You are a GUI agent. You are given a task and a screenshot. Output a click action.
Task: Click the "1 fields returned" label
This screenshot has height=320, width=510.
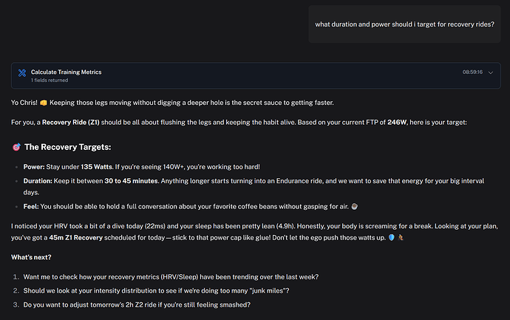(x=47, y=80)
